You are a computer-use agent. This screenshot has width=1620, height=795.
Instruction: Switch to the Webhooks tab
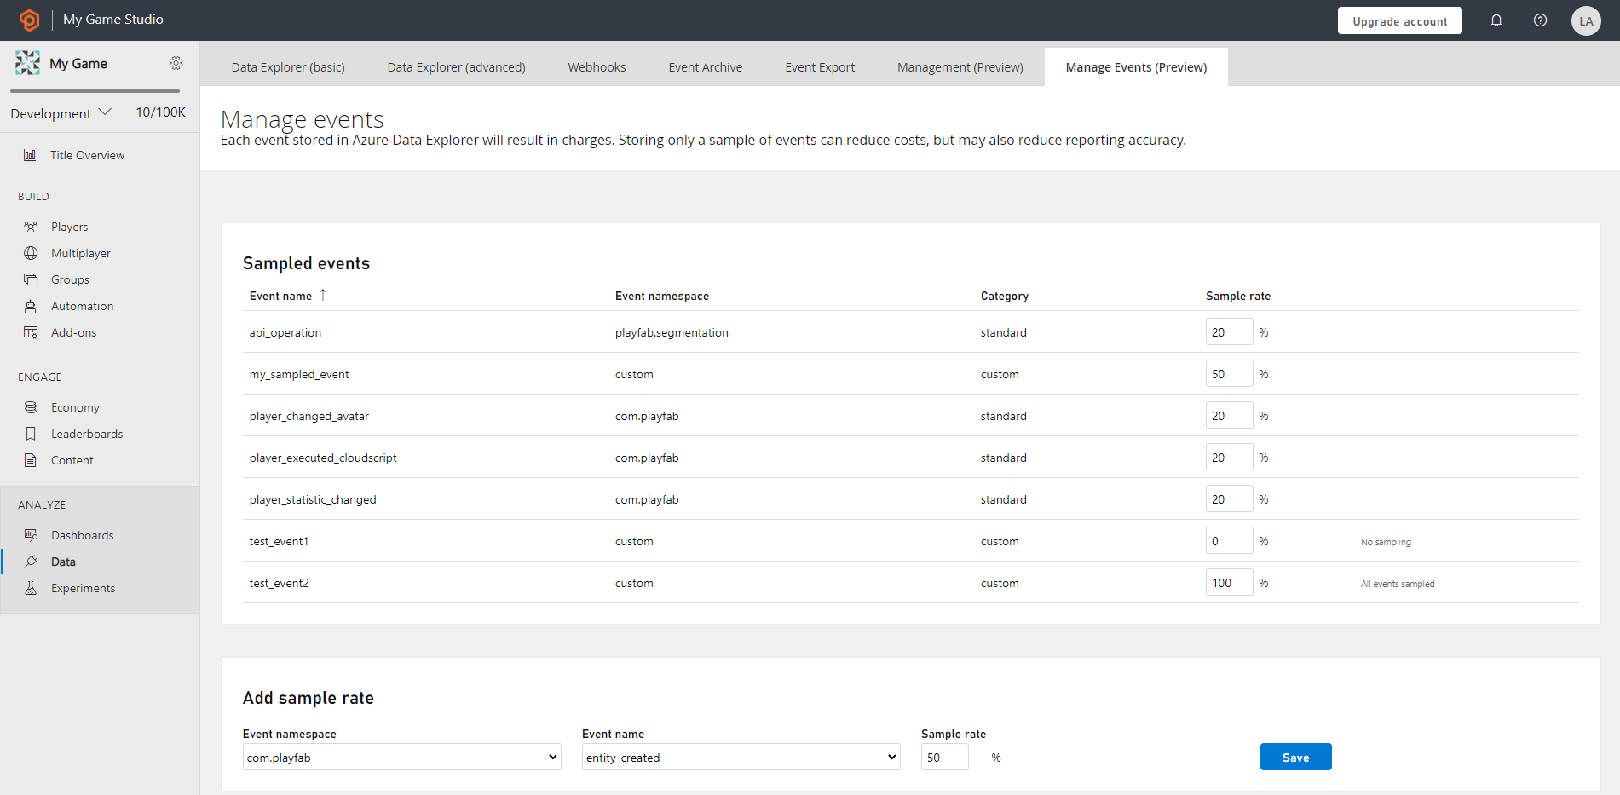[597, 66]
